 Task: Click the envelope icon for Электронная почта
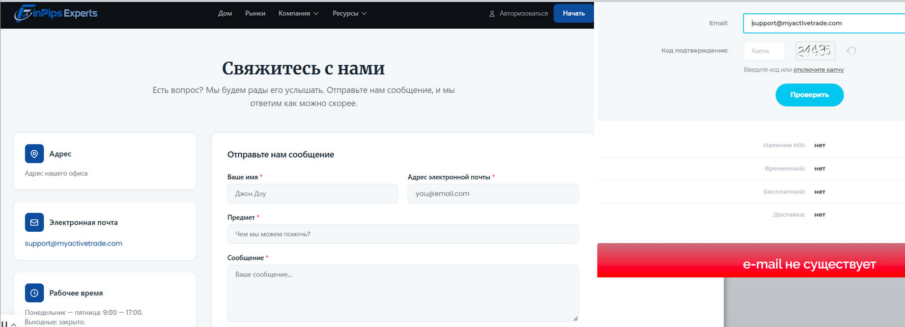click(x=34, y=222)
